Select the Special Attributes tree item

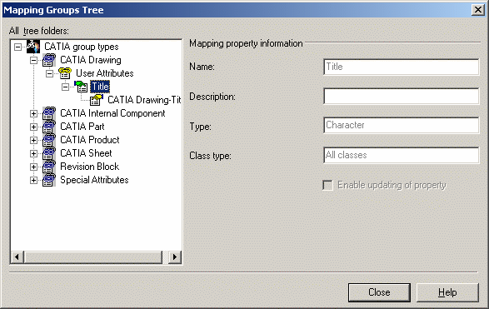point(94,180)
